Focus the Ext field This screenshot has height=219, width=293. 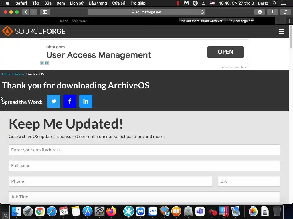tap(249, 181)
